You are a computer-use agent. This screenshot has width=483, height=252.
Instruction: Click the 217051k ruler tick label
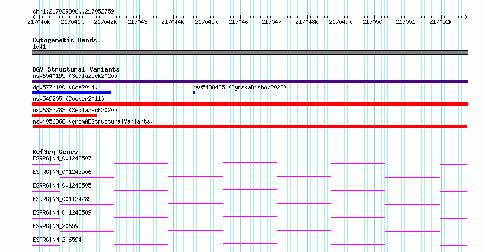point(407,22)
